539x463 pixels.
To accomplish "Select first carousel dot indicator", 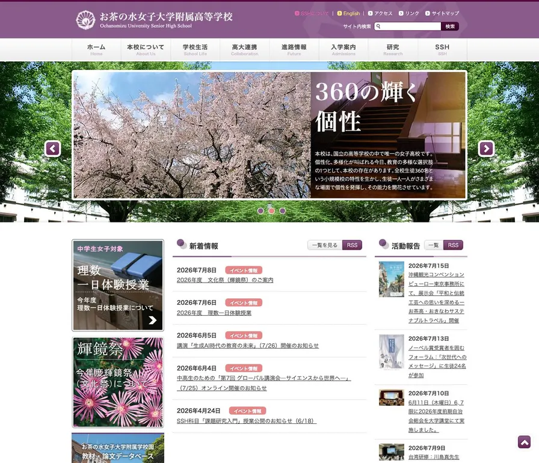I will [x=260, y=210].
